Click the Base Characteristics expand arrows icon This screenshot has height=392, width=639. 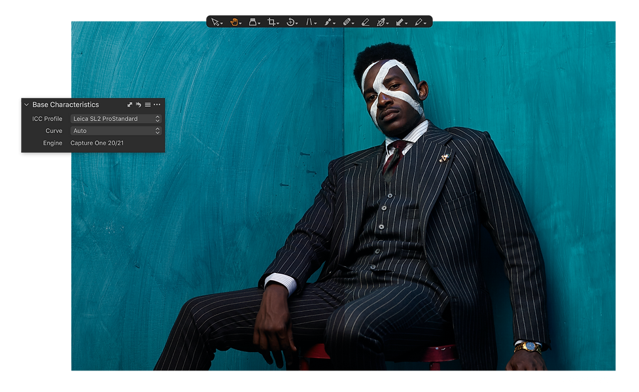(x=130, y=105)
